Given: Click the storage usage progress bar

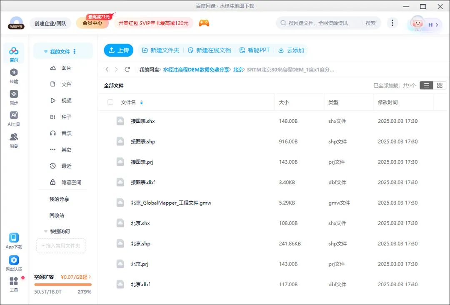Looking at the screenshot, I should point(63,285).
